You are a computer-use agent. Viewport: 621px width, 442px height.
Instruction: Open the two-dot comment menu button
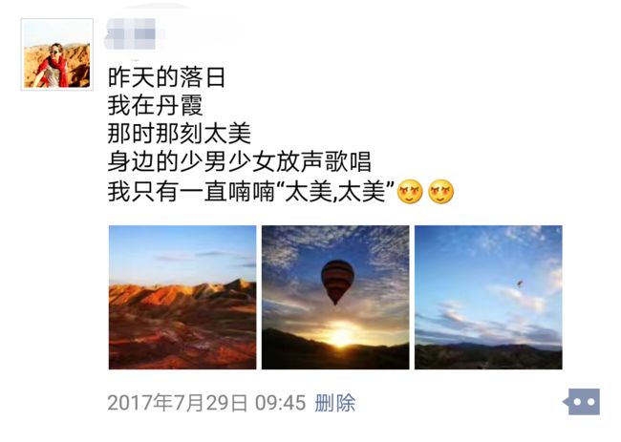coord(582,402)
